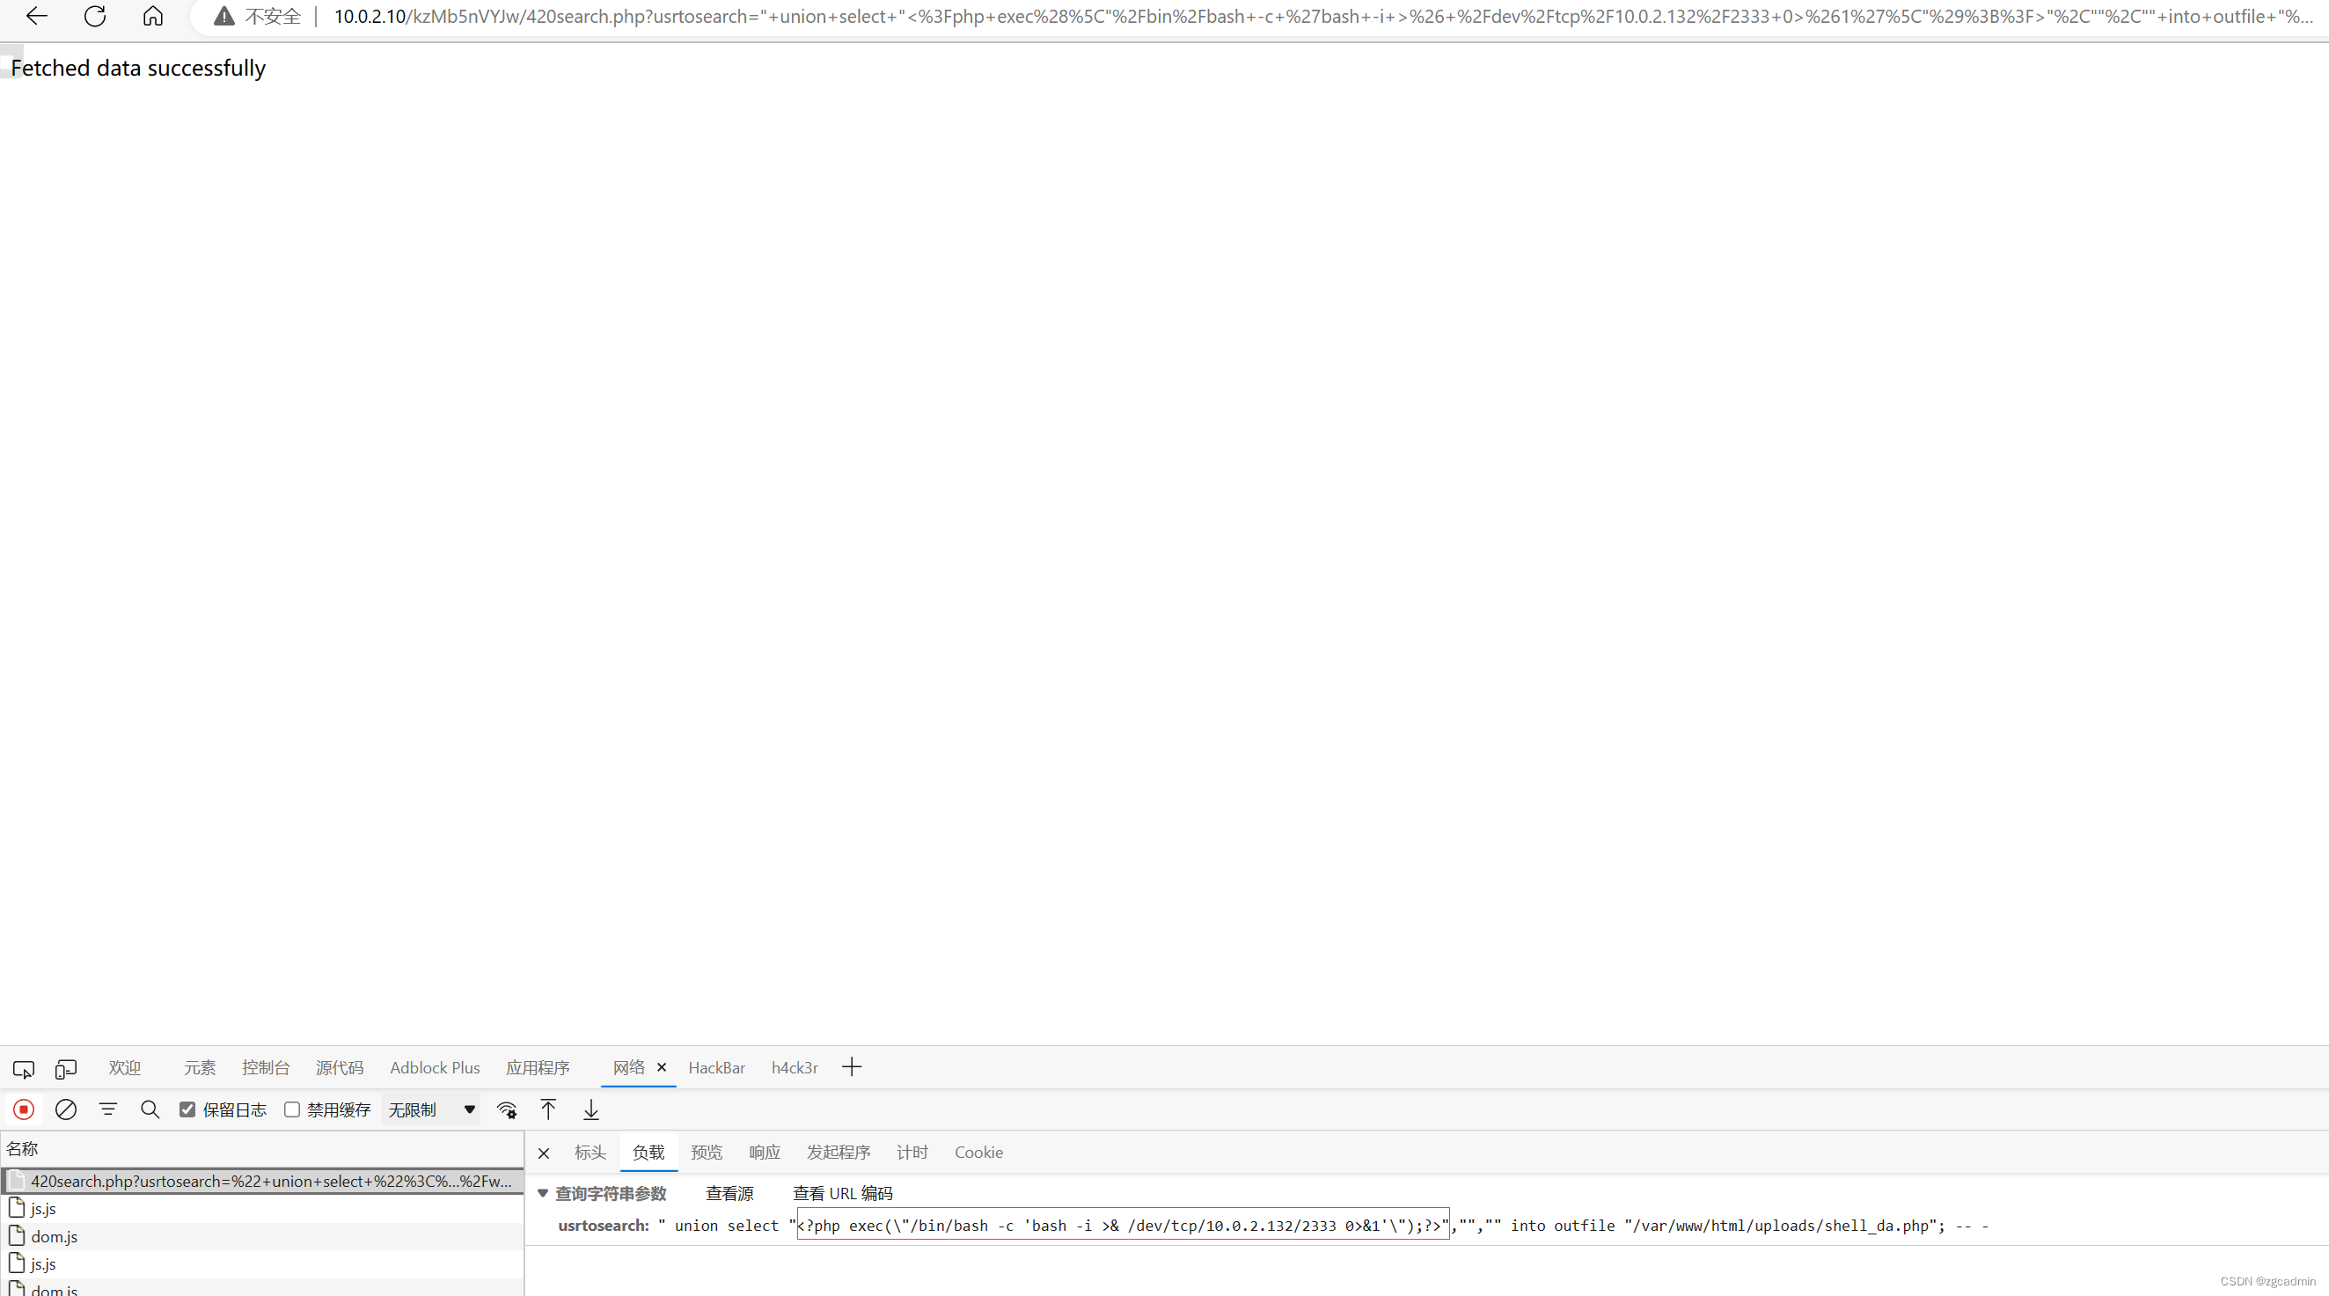
Task: Go back to the previous page
Action: coord(36,17)
